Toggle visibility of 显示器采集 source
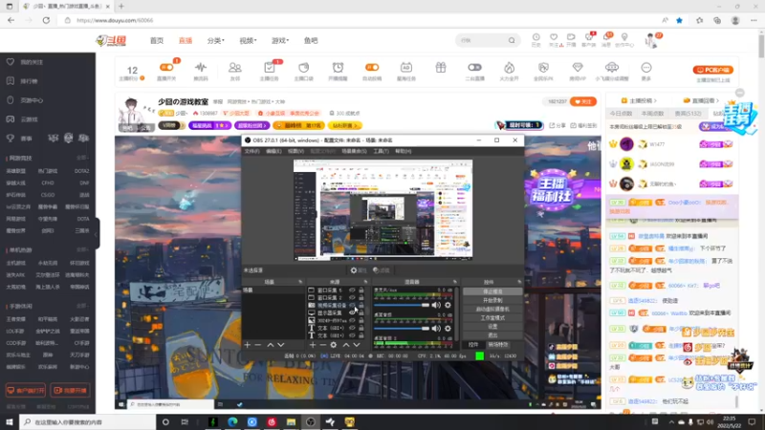 coord(352,313)
